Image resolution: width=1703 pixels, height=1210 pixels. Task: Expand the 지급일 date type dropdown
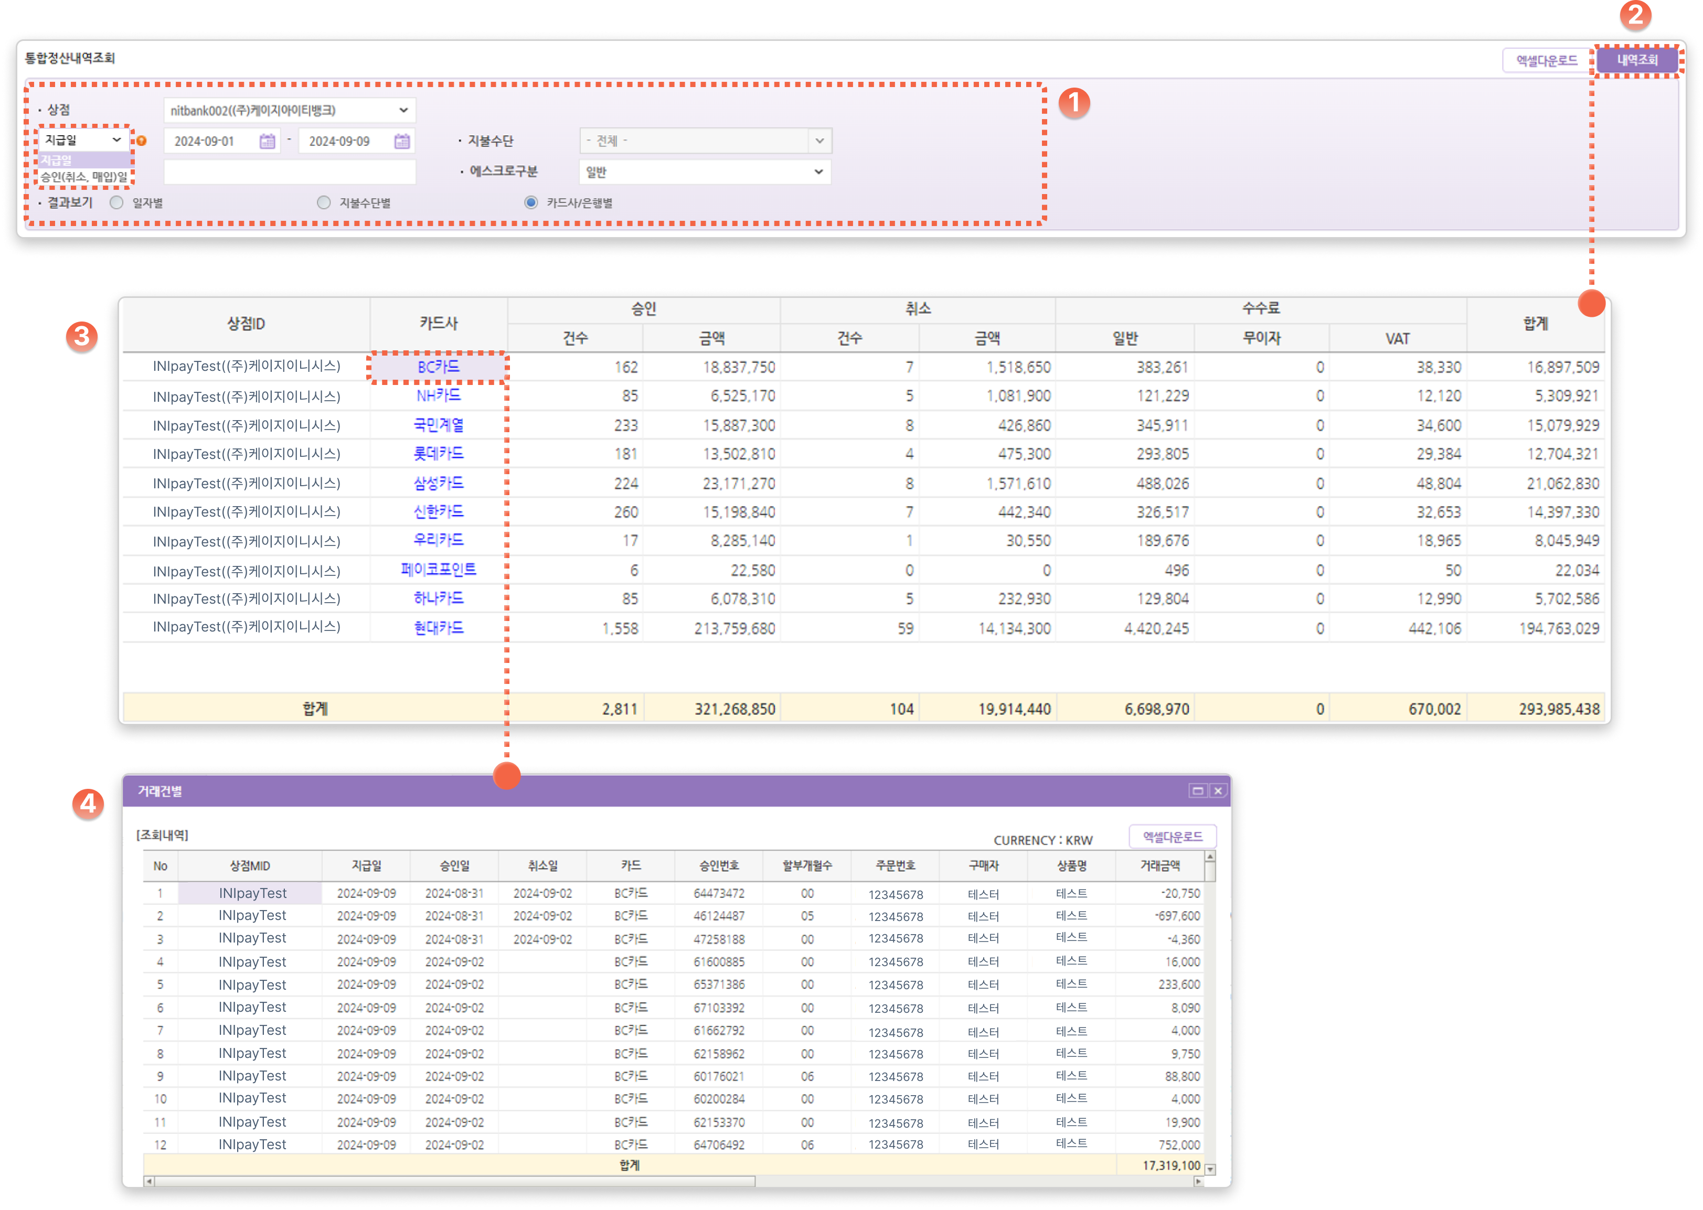point(83,140)
